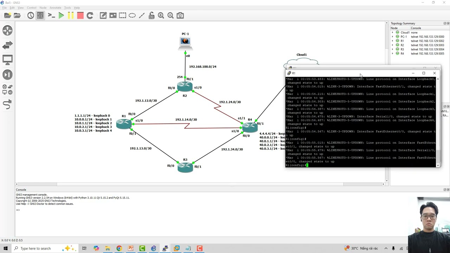Click the New blank project icon
Viewport: 450px width, 253px height.
point(7,15)
